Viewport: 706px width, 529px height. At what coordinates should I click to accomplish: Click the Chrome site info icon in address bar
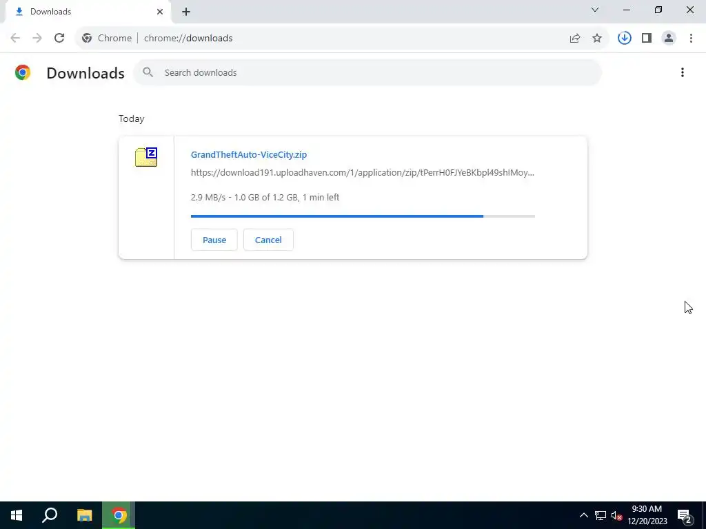click(x=87, y=39)
